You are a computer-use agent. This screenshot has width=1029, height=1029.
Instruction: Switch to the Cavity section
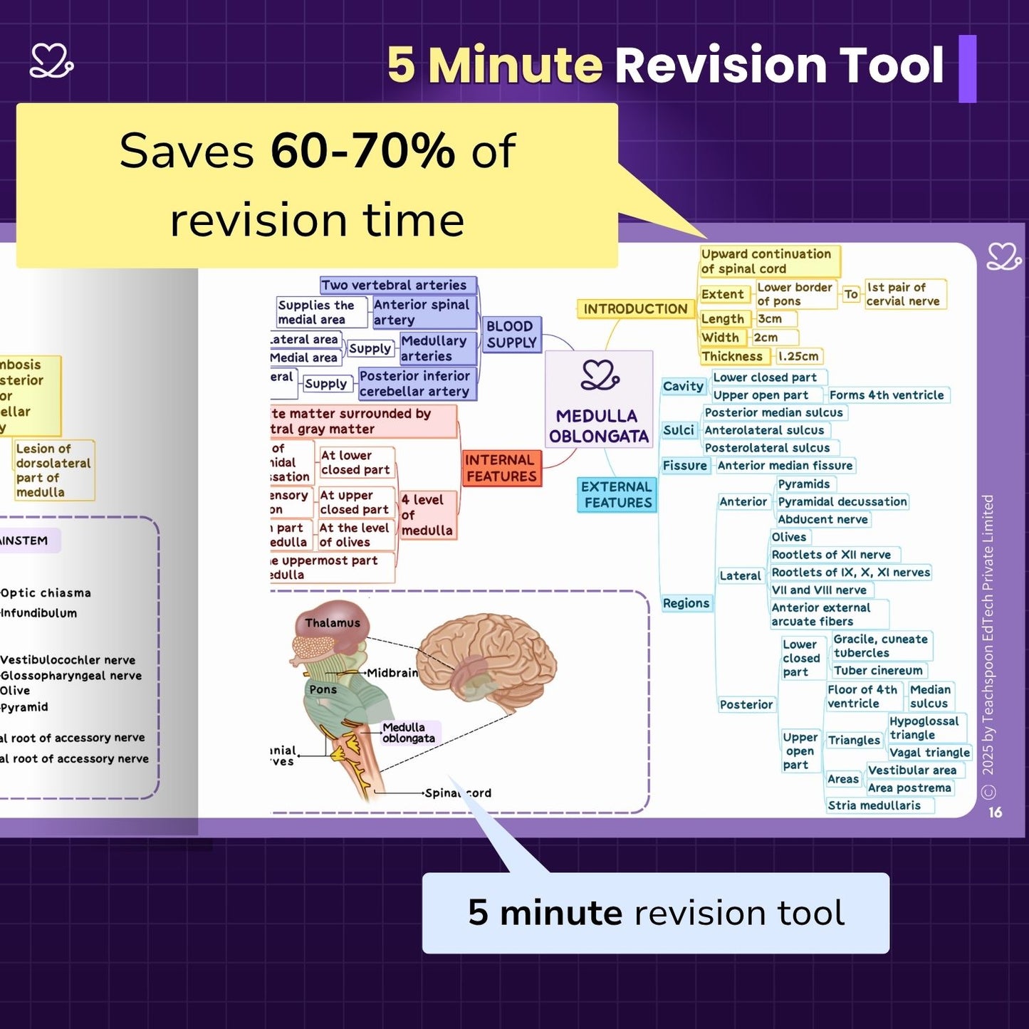click(x=684, y=386)
